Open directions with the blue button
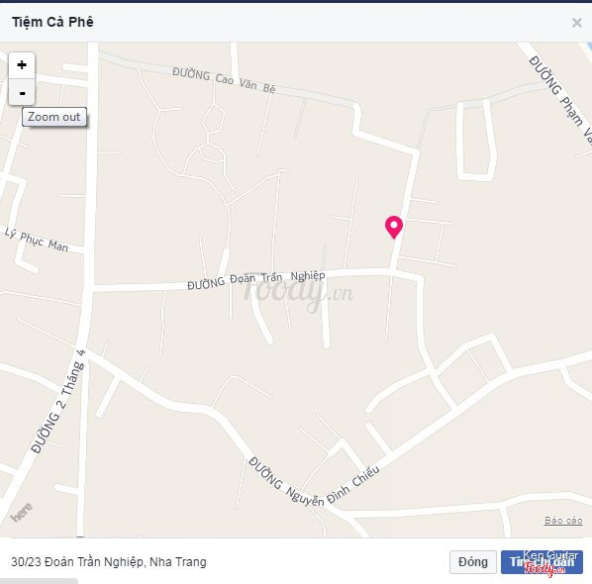 542,561
